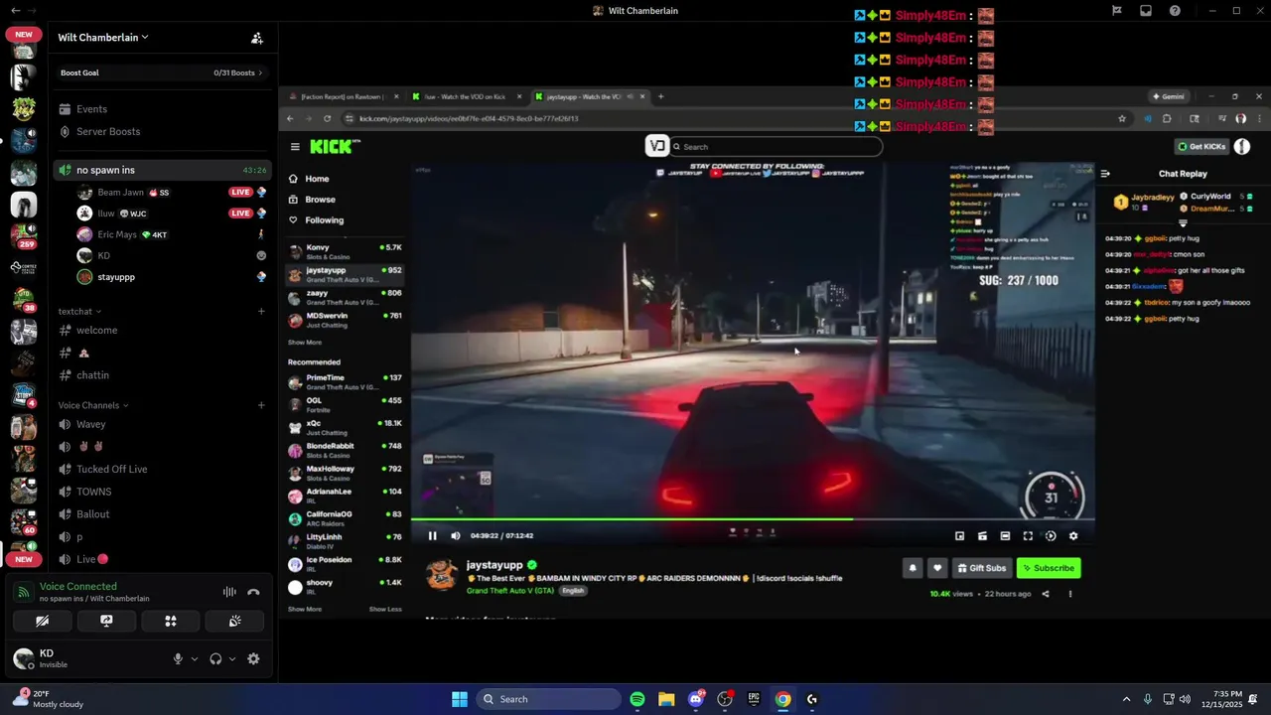This screenshot has height=715, width=1271.
Task: Open Boost Goal progress row
Action: click(x=162, y=72)
